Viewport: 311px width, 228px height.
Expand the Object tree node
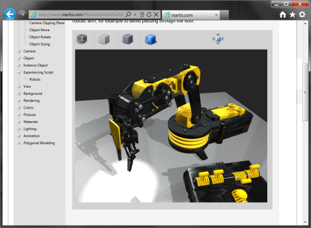pyautogui.click(x=18, y=58)
